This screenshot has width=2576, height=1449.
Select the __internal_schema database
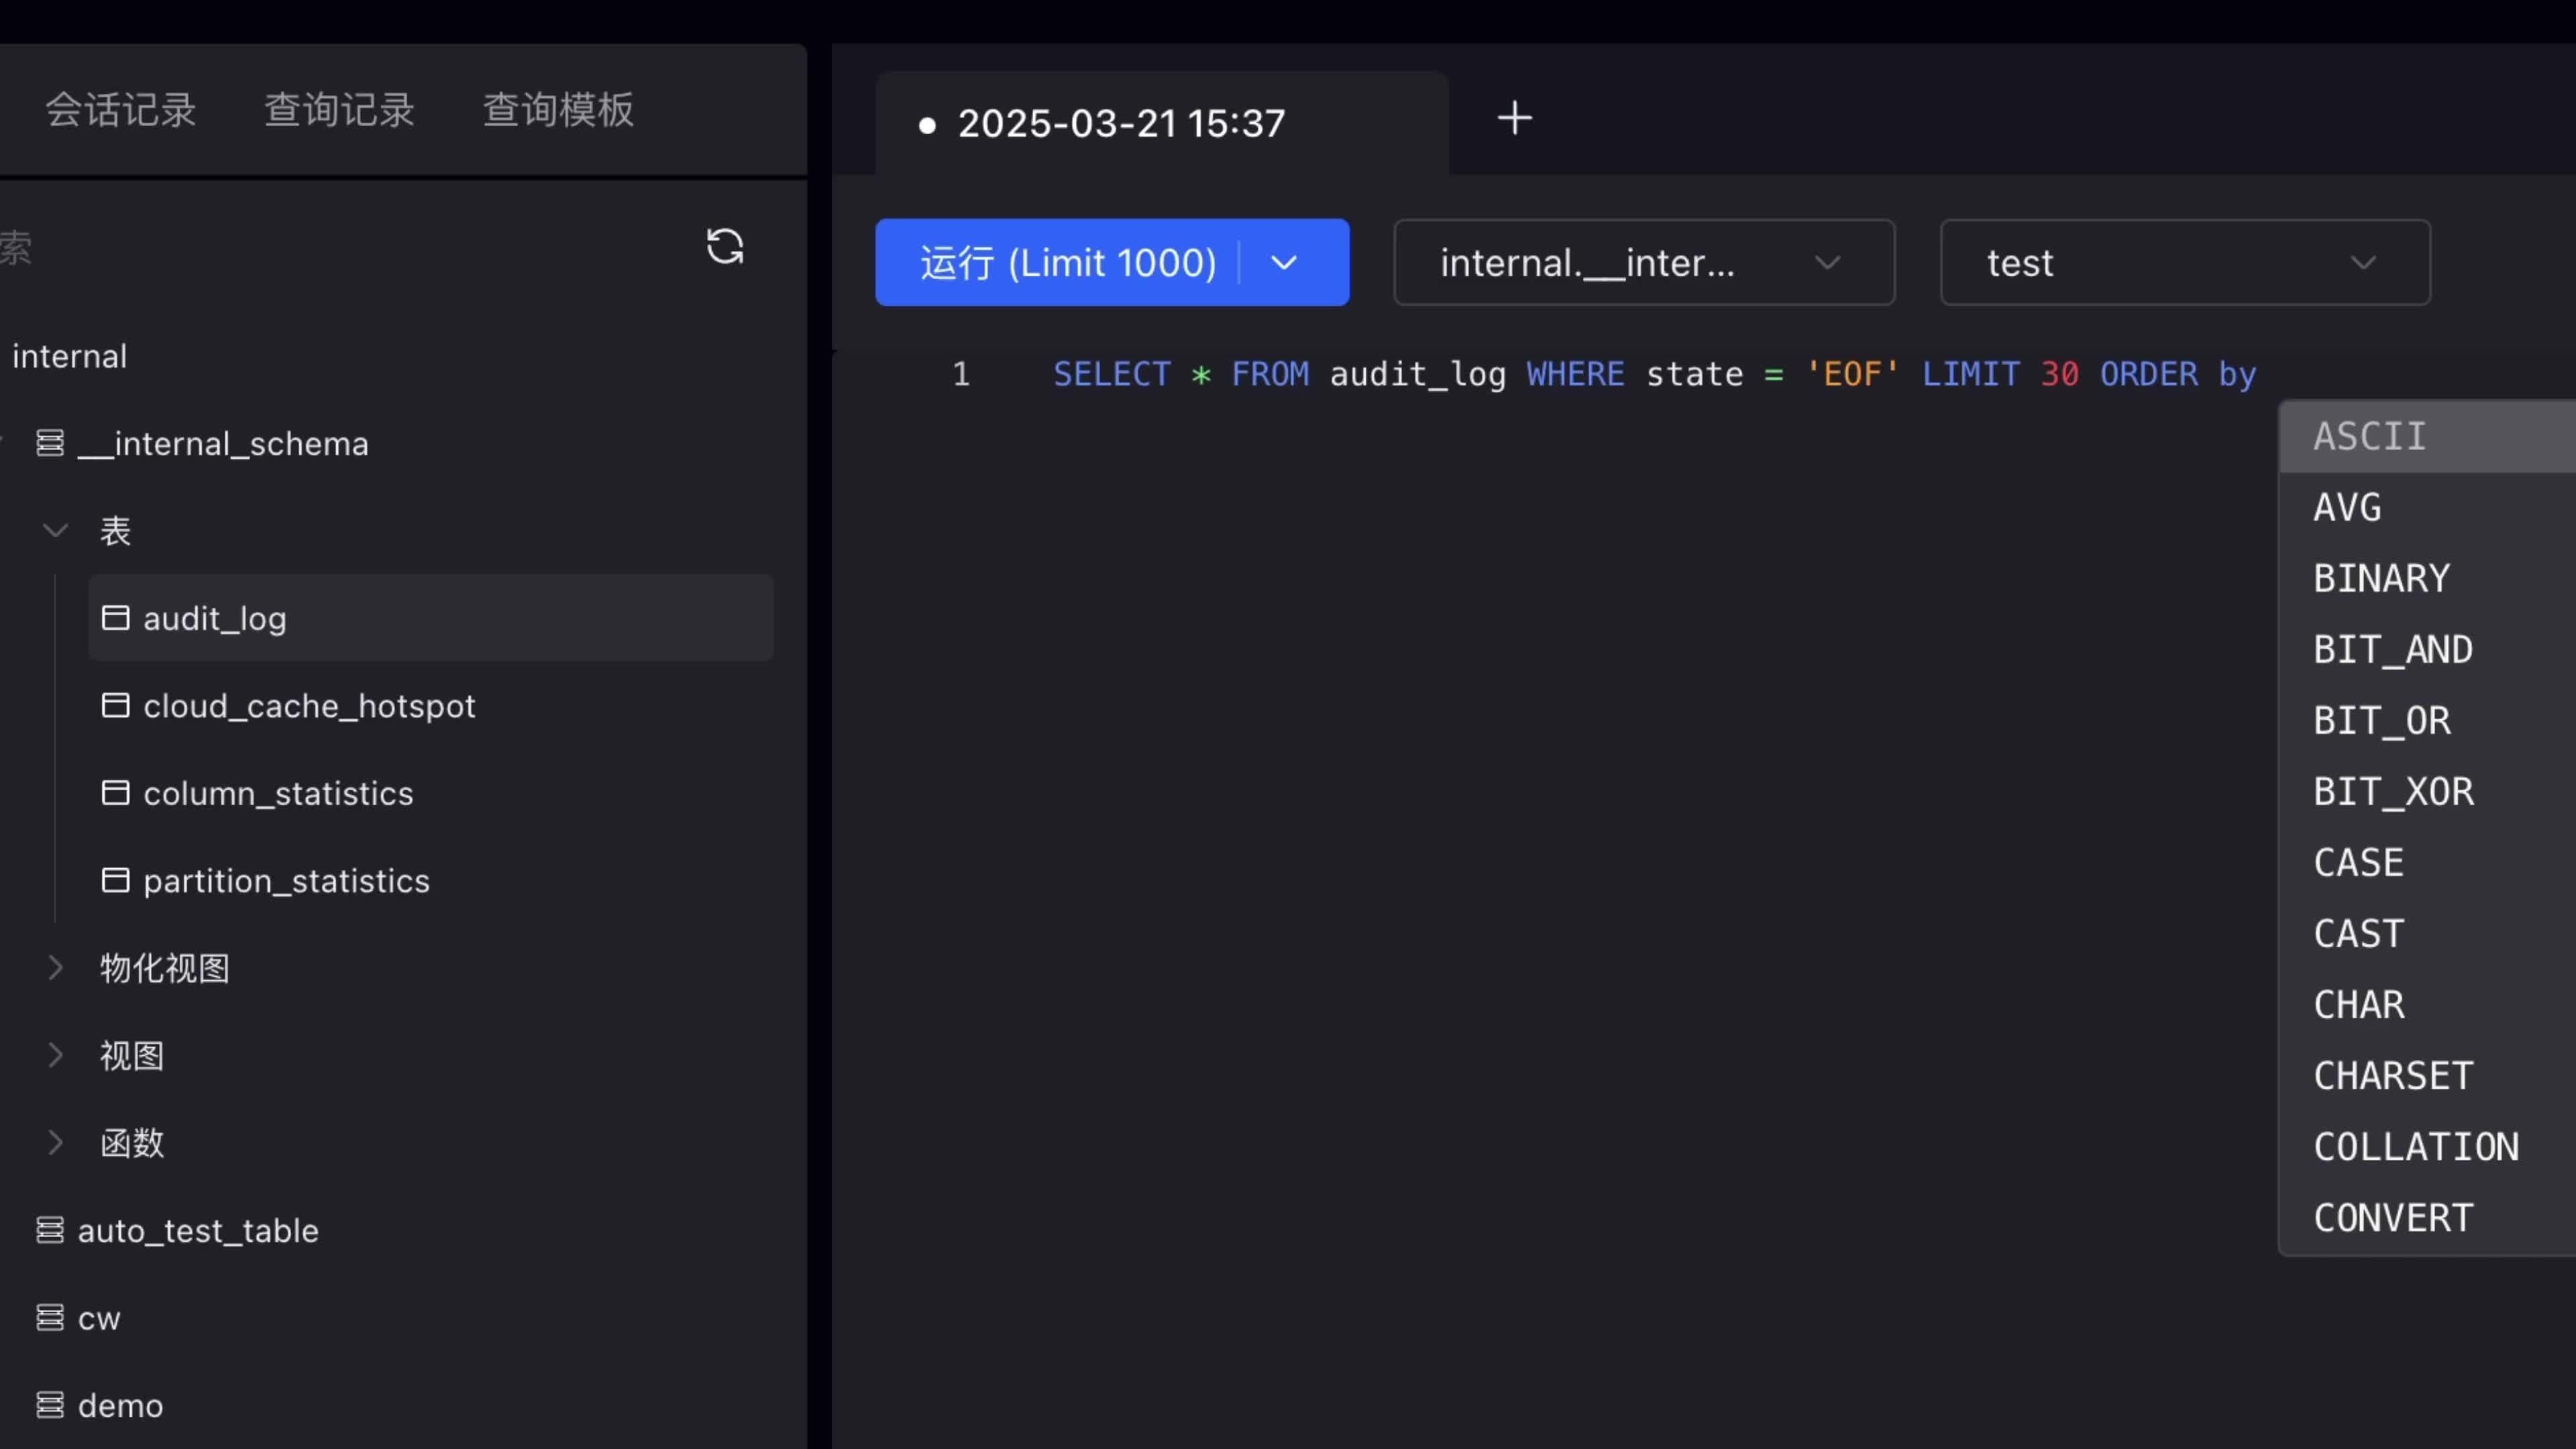coord(222,443)
